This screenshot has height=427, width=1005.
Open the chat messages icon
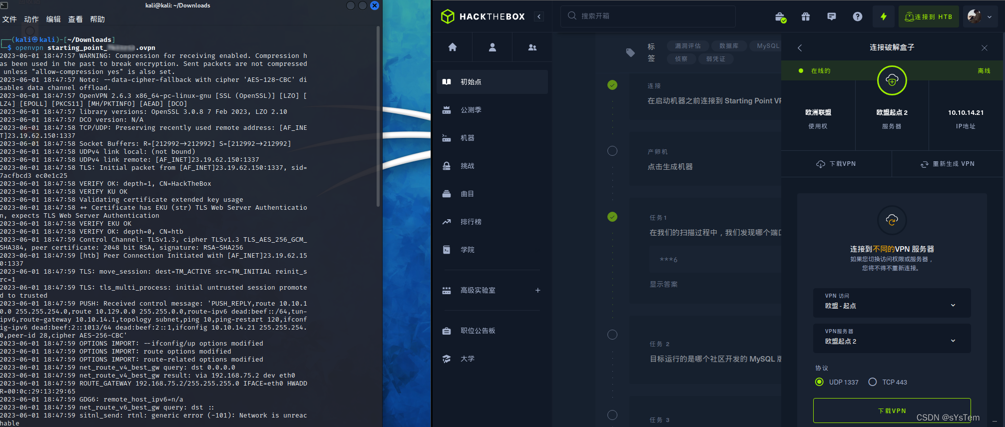coord(832,16)
